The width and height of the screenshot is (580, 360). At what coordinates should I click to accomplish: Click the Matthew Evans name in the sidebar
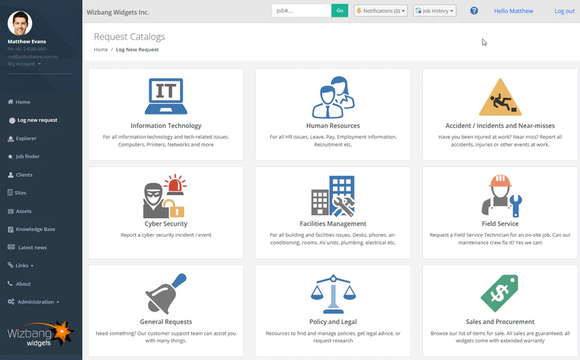point(27,42)
